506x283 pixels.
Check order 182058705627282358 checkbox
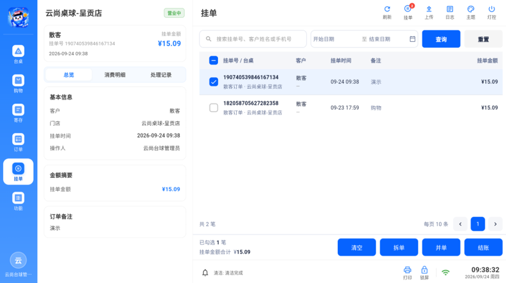(x=213, y=107)
